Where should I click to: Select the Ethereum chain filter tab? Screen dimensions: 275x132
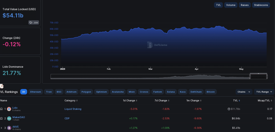(35, 92)
